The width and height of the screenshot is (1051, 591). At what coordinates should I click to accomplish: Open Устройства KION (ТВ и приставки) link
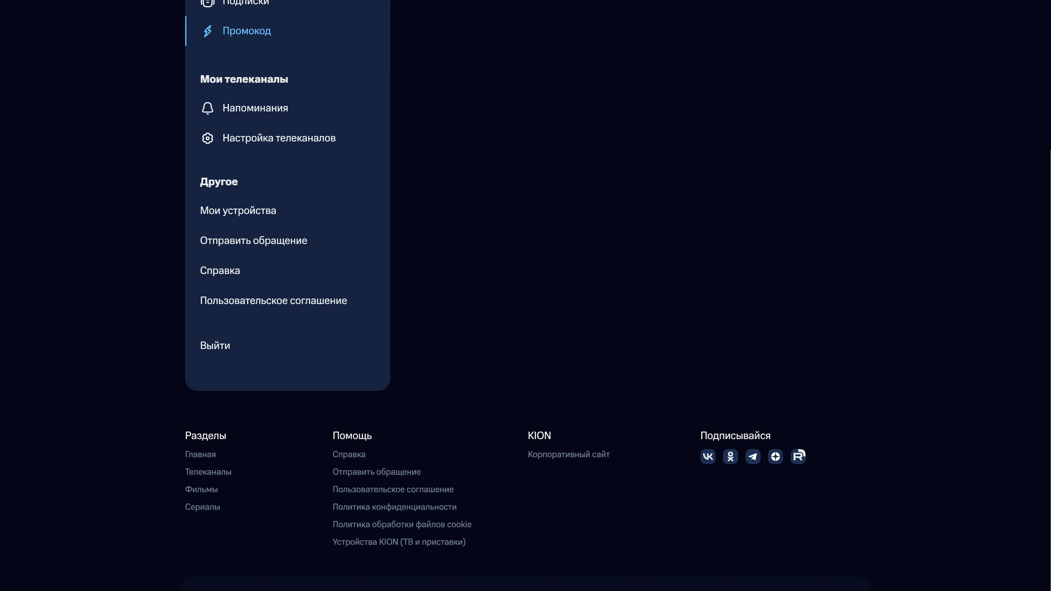coord(399,542)
